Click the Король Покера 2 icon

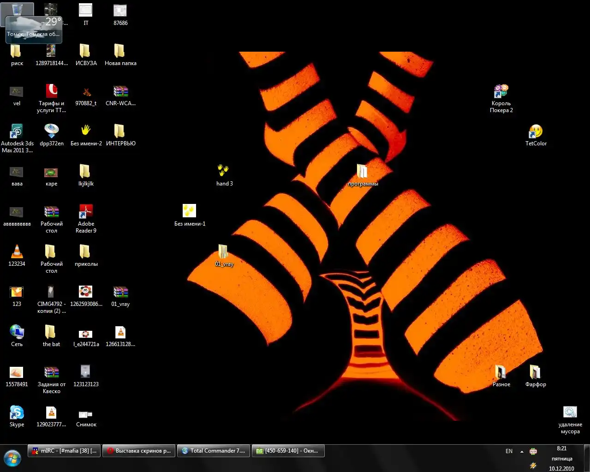tap(501, 92)
